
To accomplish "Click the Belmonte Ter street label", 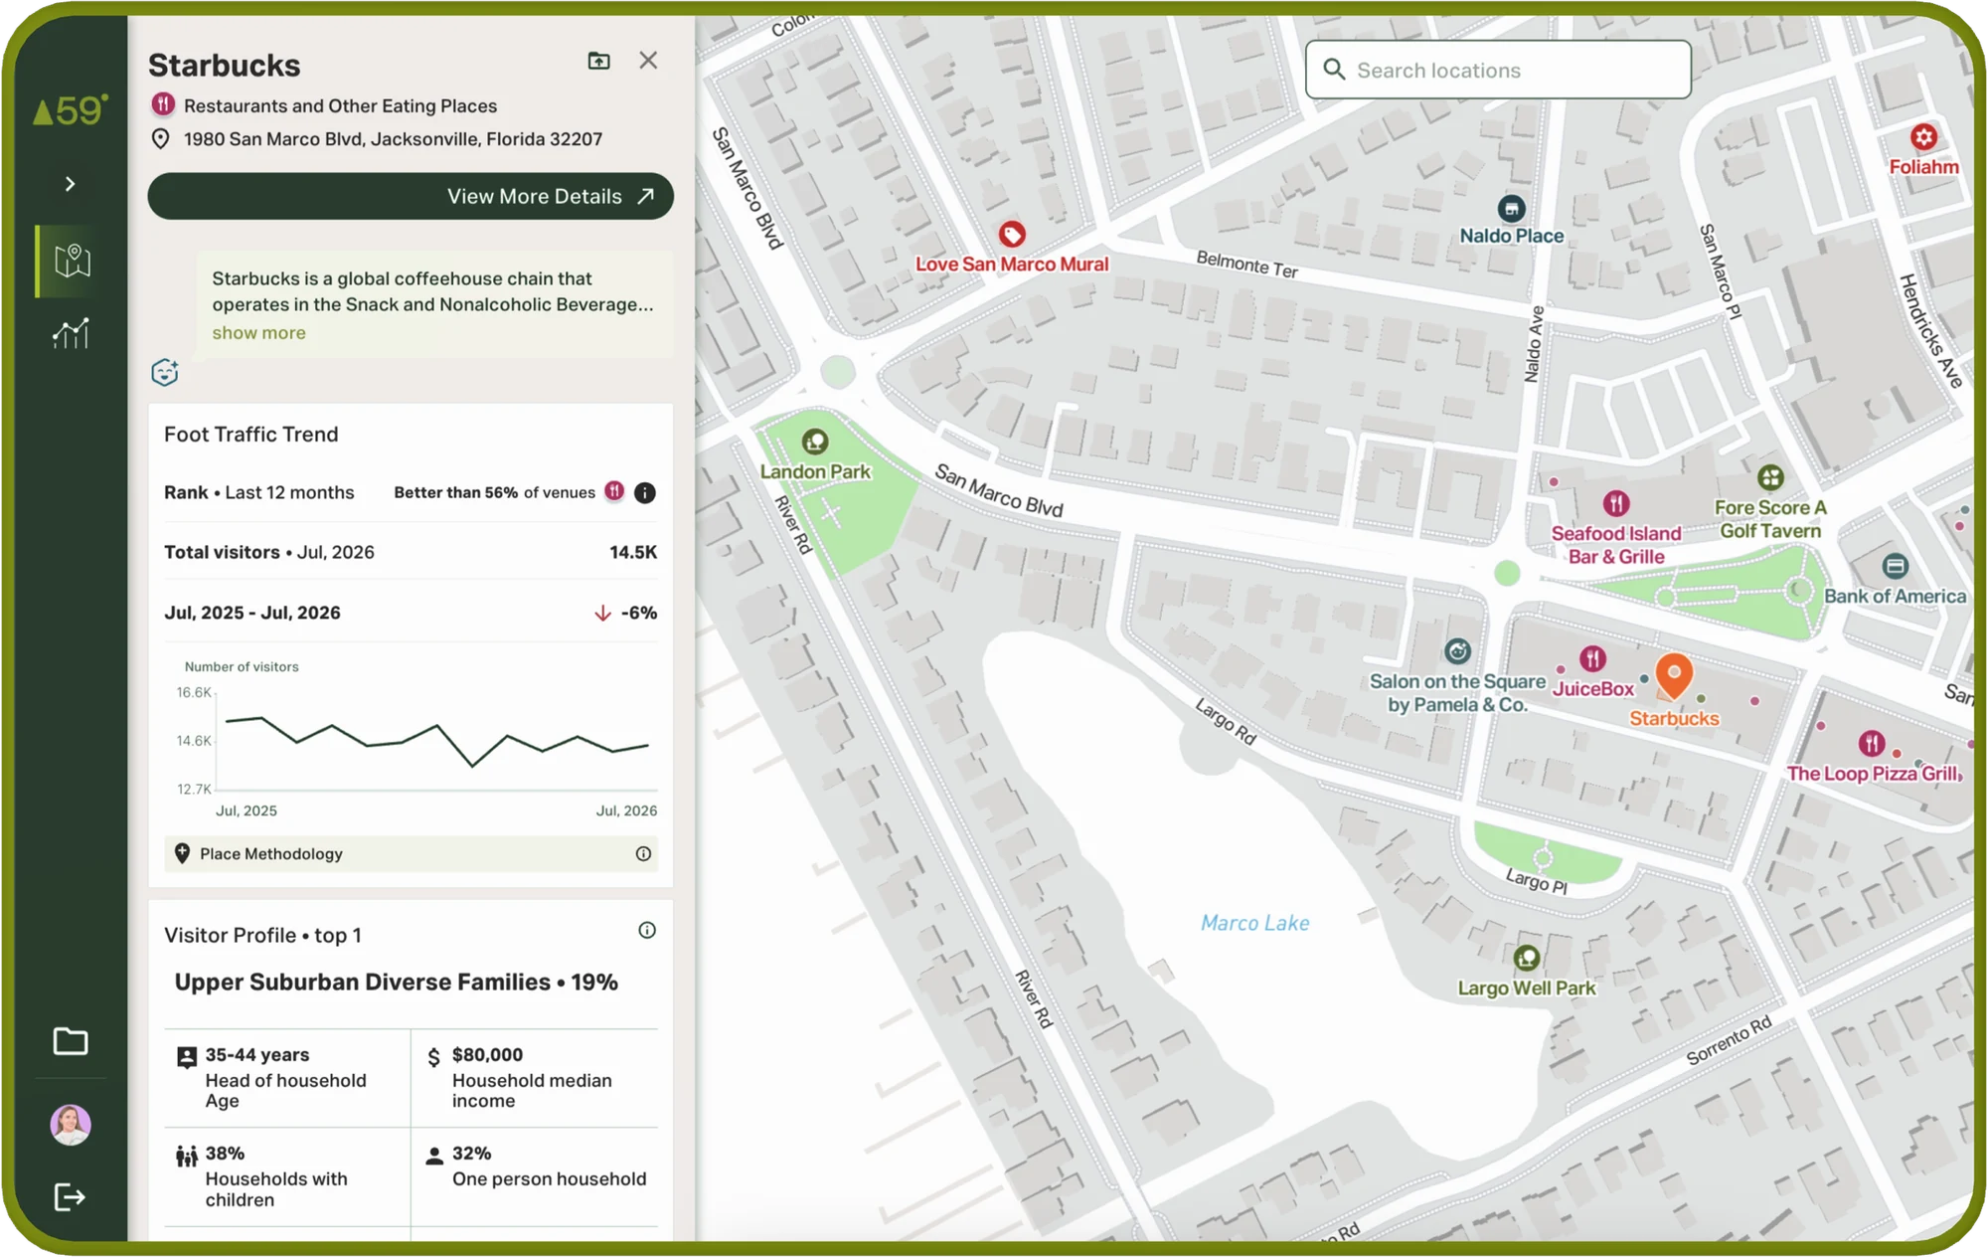I will click(x=1247, y=265).
